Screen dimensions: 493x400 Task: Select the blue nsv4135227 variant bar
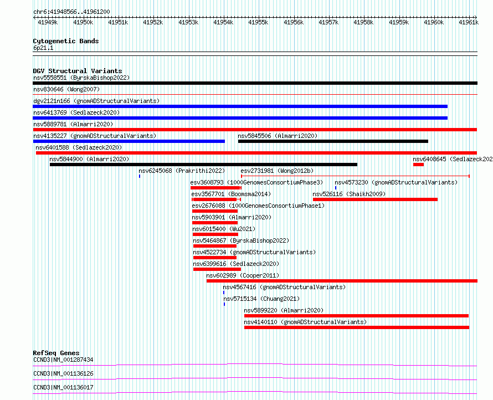(129, 141)
